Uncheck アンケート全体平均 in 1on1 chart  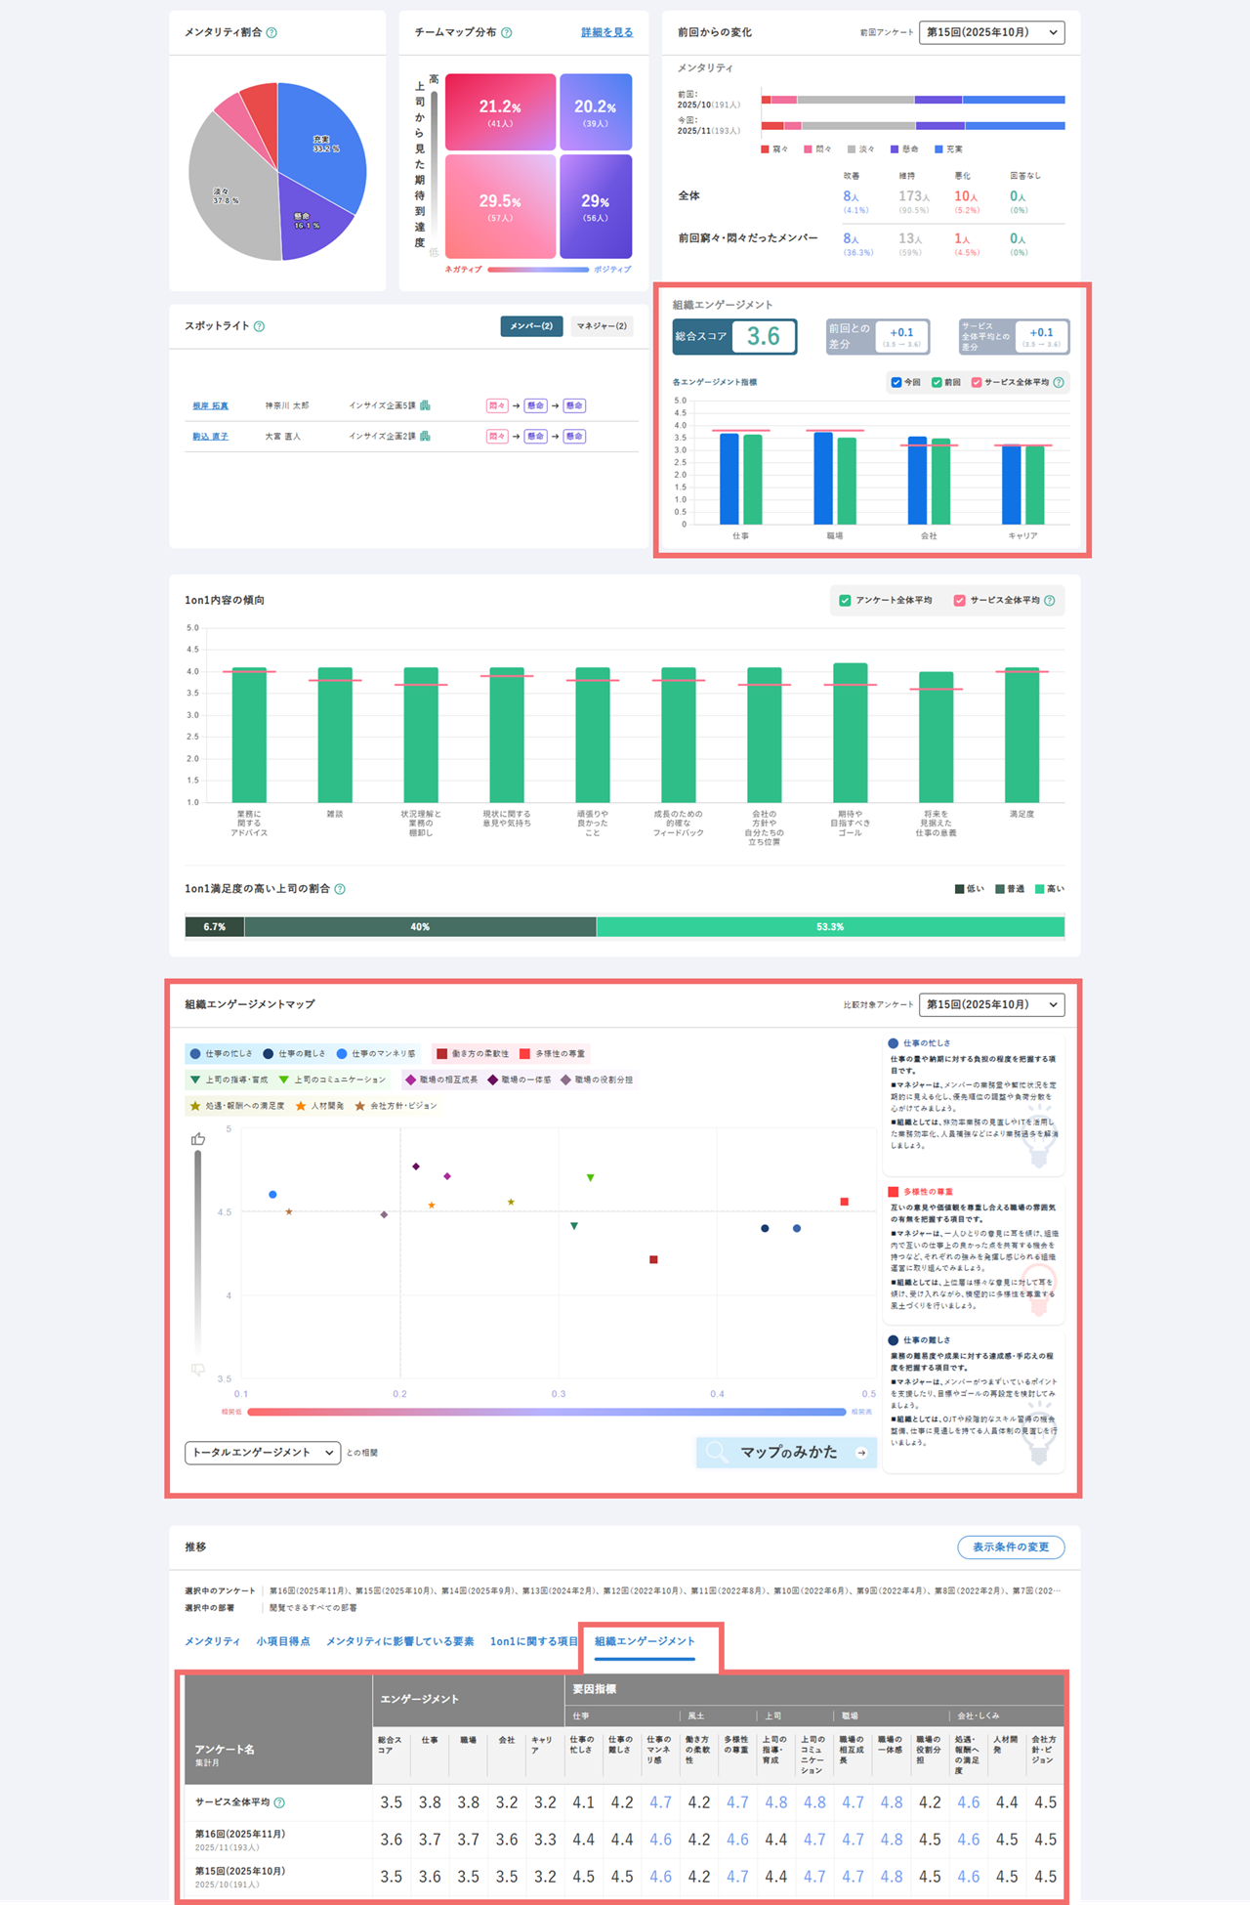point(846,600)
